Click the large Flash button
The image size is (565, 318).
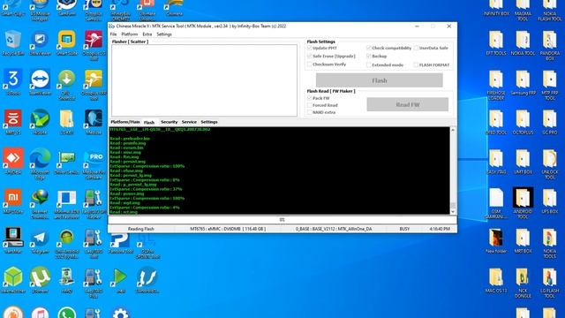click(380, 80)
